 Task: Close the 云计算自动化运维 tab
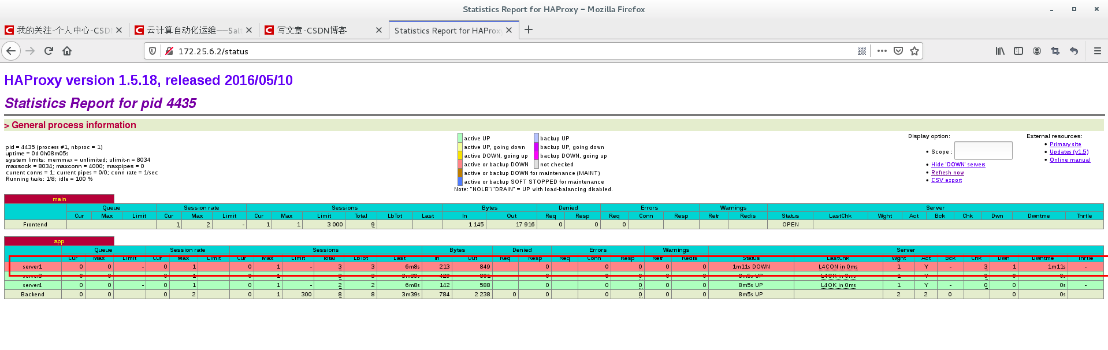[249, 30]
